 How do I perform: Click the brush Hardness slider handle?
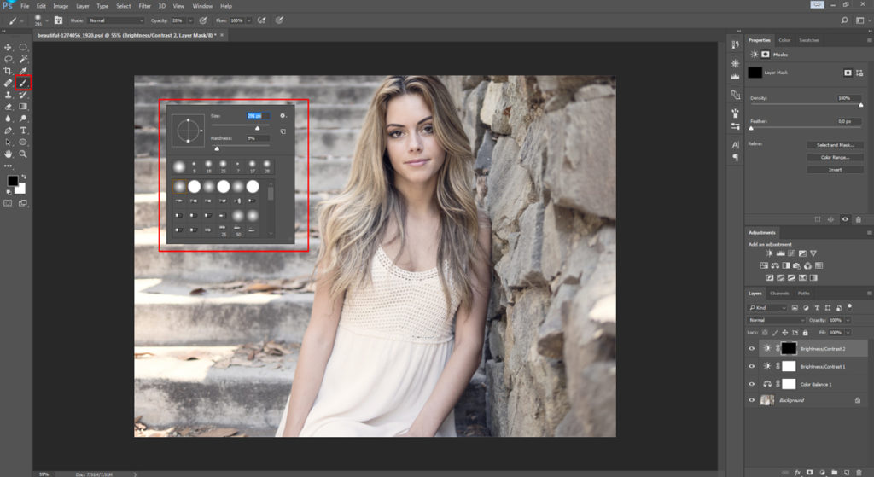pos(217,148)
